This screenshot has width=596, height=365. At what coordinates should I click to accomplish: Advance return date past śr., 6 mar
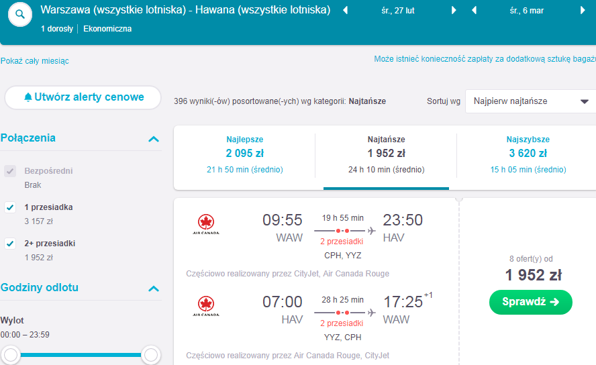coord(583,10)
